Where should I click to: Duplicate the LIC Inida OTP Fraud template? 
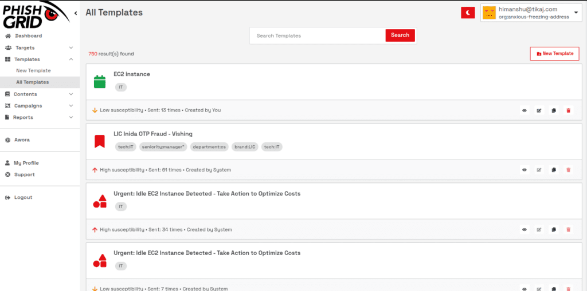tap(554, 170)
